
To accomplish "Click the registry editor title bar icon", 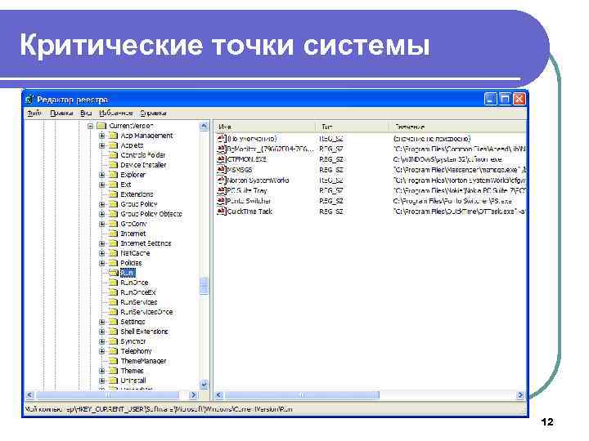I will [29, 100].
